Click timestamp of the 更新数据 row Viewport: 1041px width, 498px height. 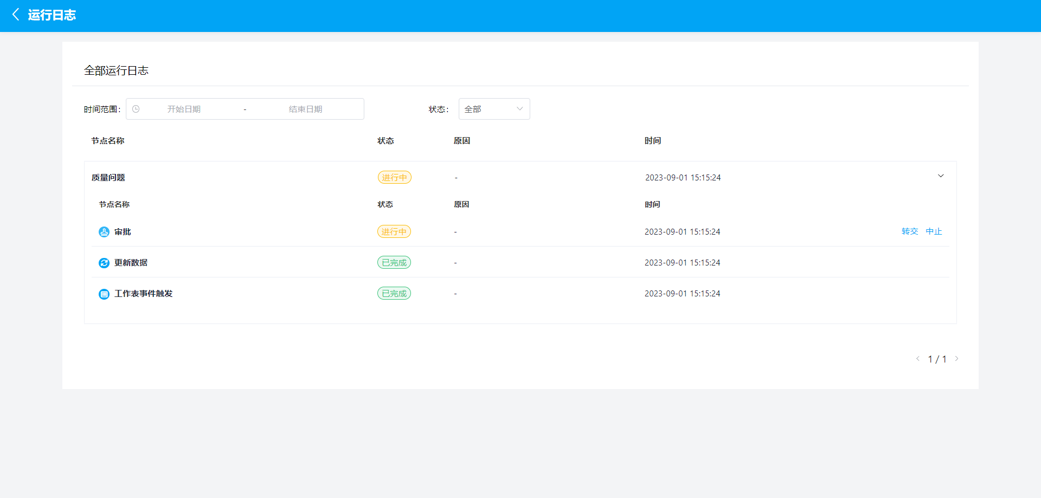point(683,262)
